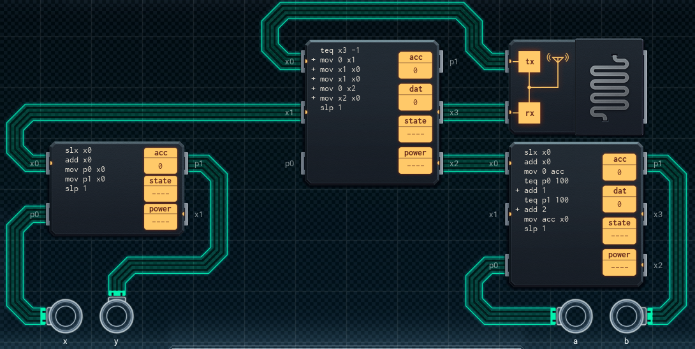Select the x1 pin on the left microcontroller

tap(186, 215)
